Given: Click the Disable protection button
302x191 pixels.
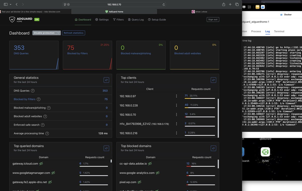Looking at the screenshot, I should click(44, 33).
